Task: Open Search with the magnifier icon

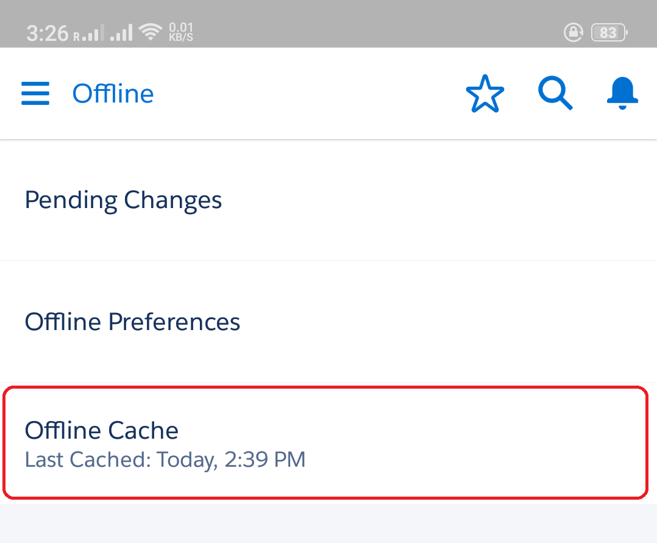Action: [555, 93]
